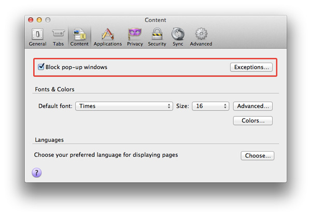
Task: Close the preferences window with red button
Action: pos(31,20)
